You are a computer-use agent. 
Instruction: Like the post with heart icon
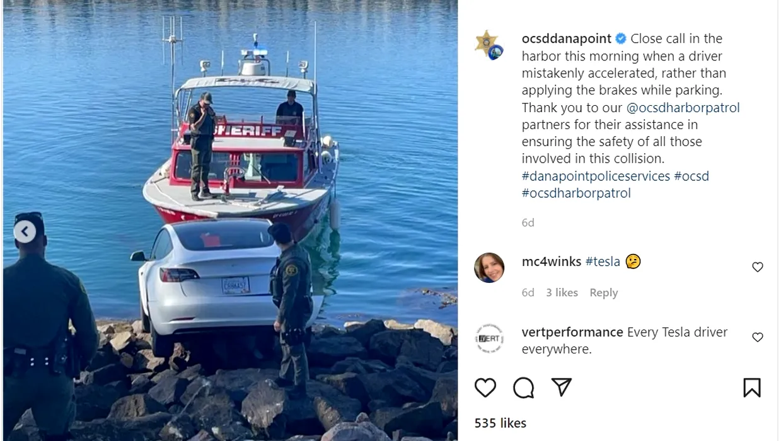485,387
